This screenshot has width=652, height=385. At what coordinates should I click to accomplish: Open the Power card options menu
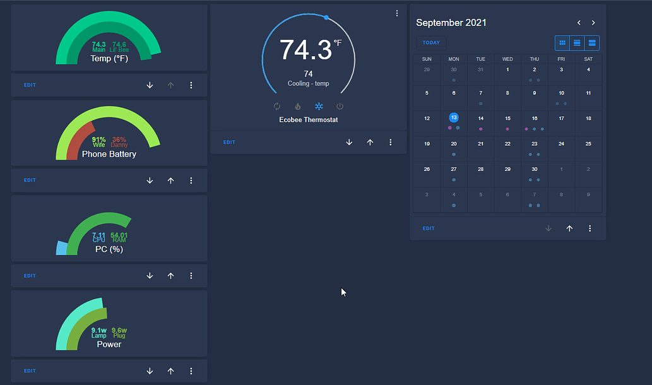(x=191, y=370)
